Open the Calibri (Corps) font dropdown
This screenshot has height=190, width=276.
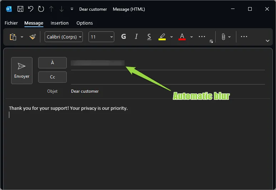(64, 37)
